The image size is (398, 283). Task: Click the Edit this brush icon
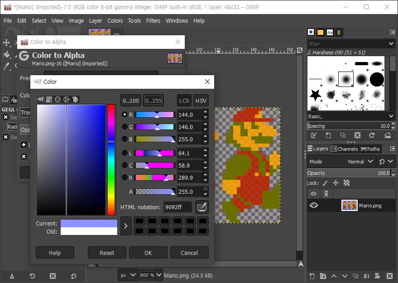tap(313, 135)
